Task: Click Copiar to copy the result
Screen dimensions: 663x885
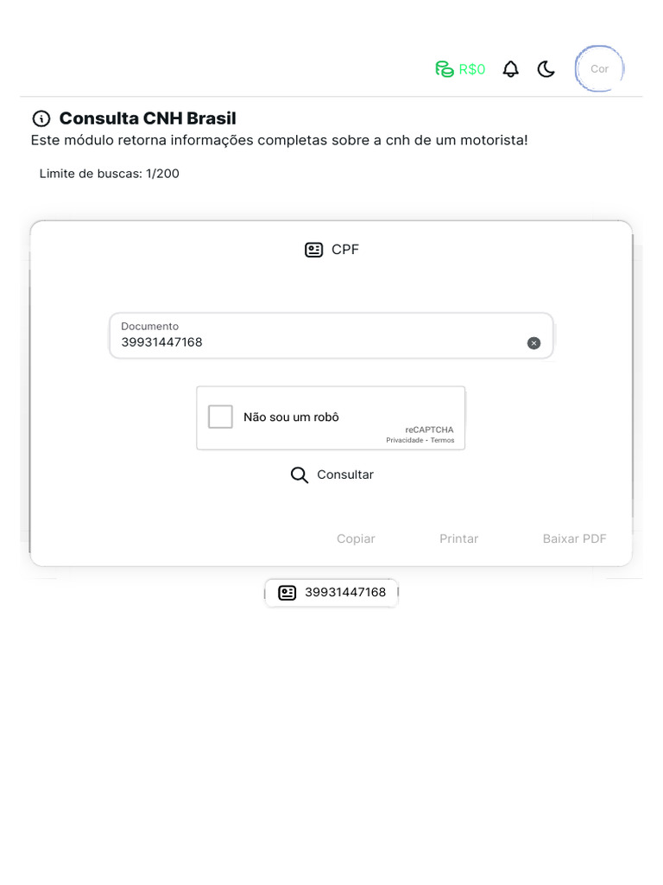Action: click(x=356, y=538)
